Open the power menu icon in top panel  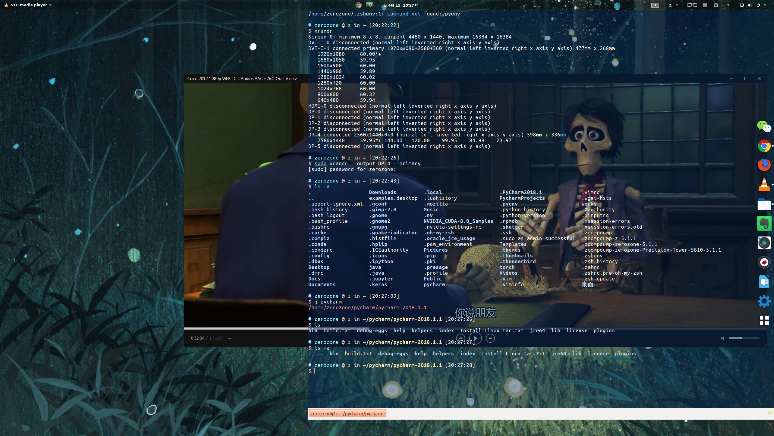coord(758,5)
